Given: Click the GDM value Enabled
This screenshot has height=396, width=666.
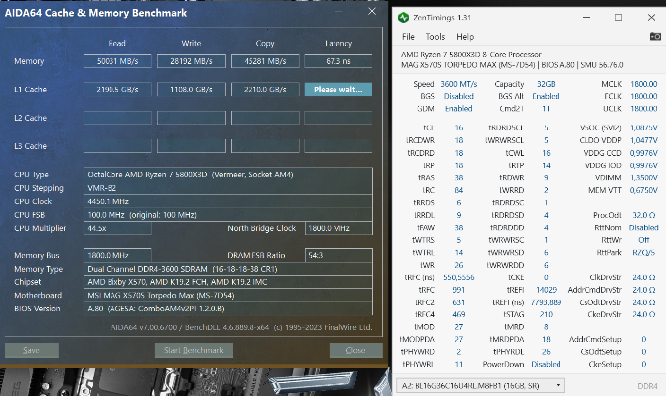Looking at the screenshot, I should [458, 109].
